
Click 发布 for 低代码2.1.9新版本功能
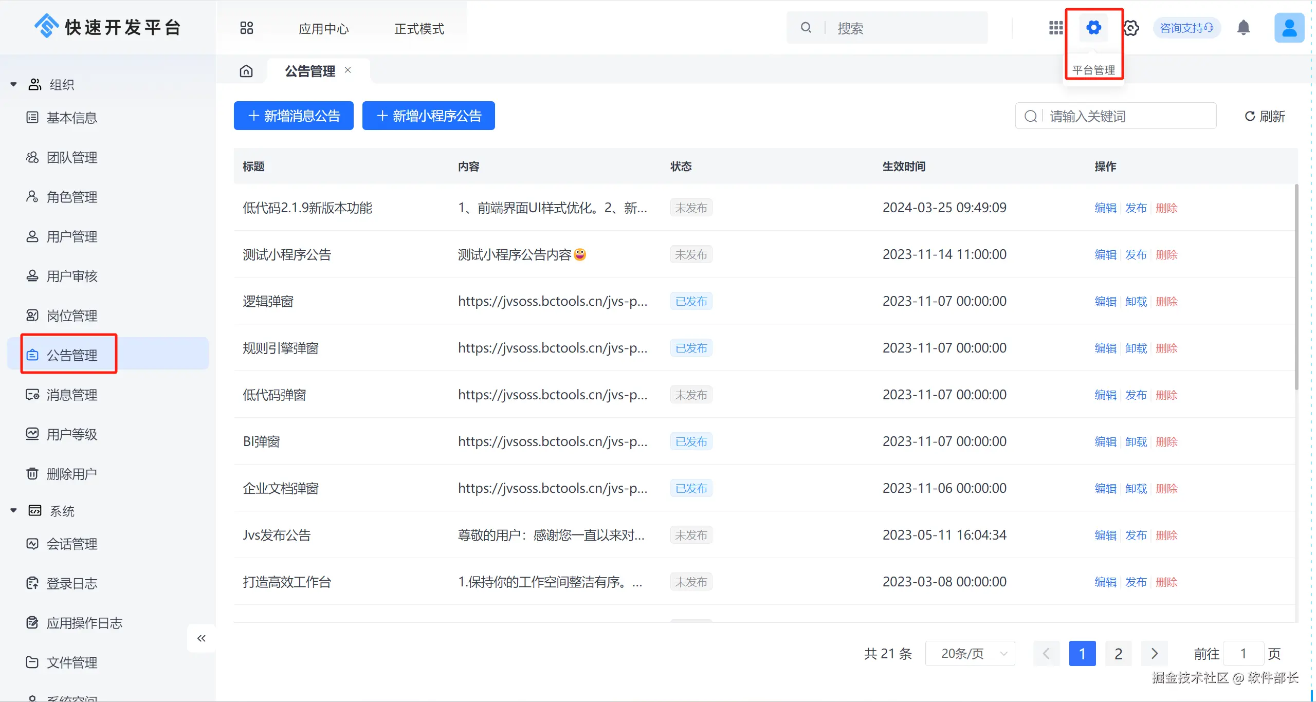coord(1136,208)
